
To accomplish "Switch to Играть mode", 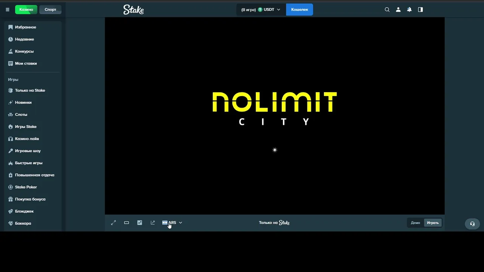I will pos(433,223).
